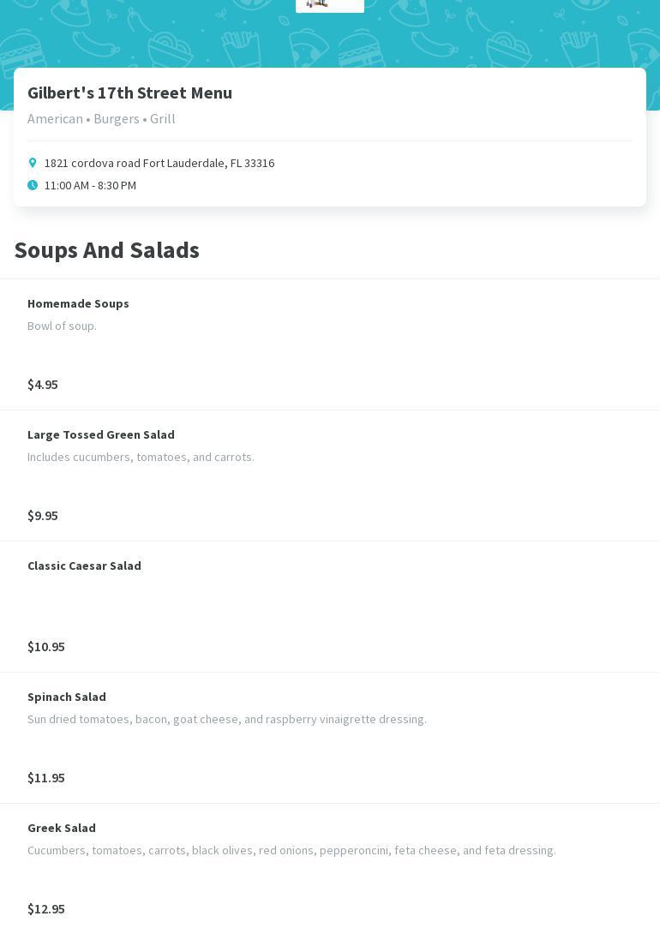This screenshot has height=928, width=660.
Task: Click the location pin icon
Action: (x=33, y=163)
